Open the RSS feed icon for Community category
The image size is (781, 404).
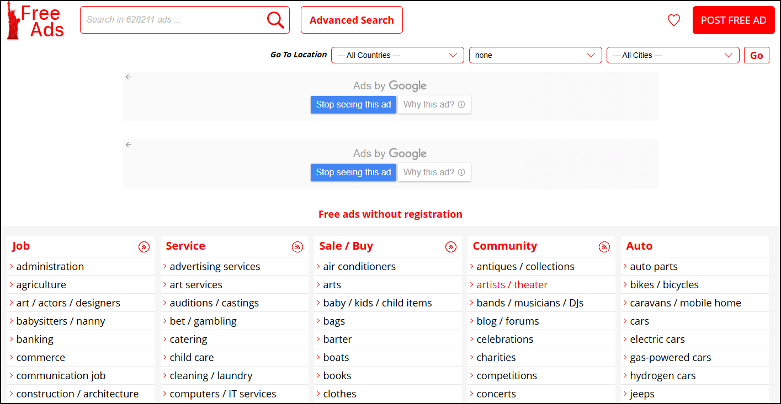tap(604, 247)
